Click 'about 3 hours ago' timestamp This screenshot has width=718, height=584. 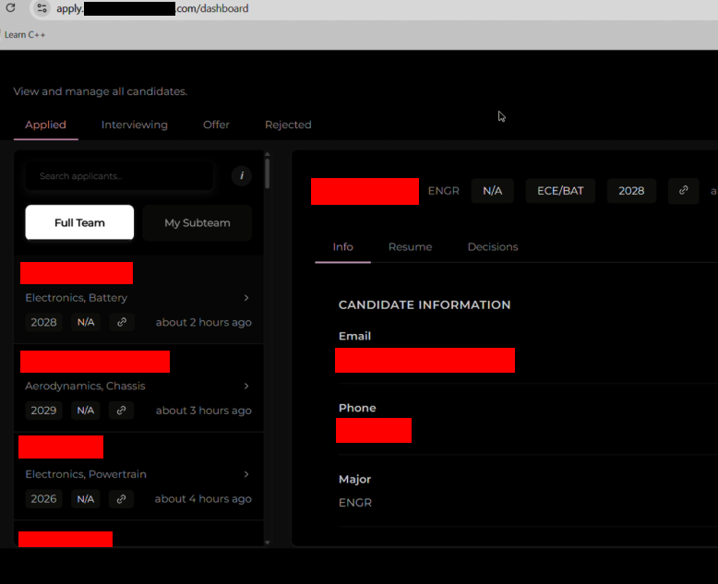coord(203,411)
